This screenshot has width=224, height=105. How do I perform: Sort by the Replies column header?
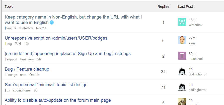163,7
